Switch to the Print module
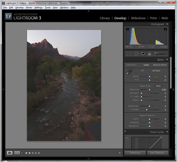177x162 pixels. click(x=153, y=18)
